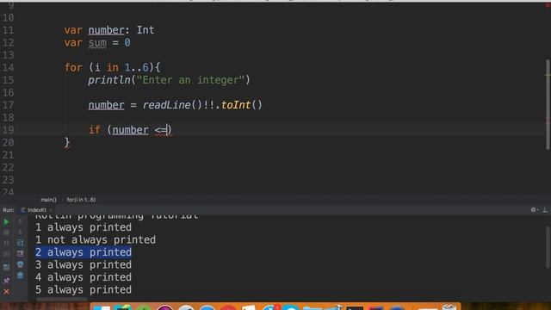Click 'toInt' on line 17
Viewport: 551px width, 310px height.
[x=235, y=105]
